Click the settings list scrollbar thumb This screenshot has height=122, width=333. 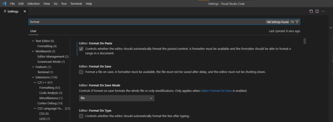click(304, 41)
